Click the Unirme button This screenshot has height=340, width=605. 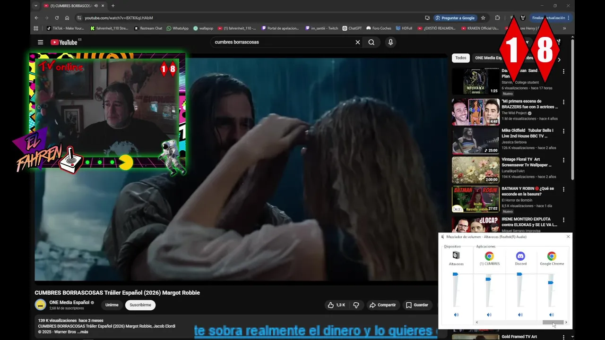(x=112, y=305)
